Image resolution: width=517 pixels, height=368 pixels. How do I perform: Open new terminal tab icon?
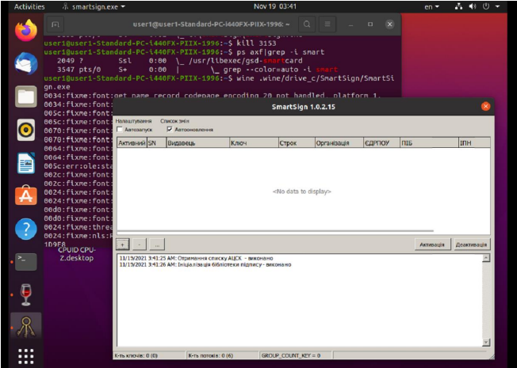click(55, 25)
